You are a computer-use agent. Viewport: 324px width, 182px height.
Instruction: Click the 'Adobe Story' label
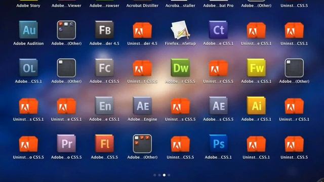coord(28,6)
